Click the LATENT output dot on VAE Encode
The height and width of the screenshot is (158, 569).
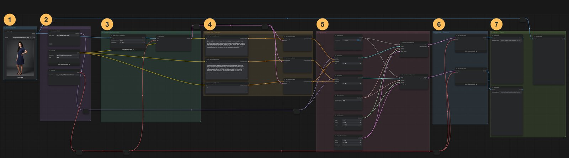191,39
